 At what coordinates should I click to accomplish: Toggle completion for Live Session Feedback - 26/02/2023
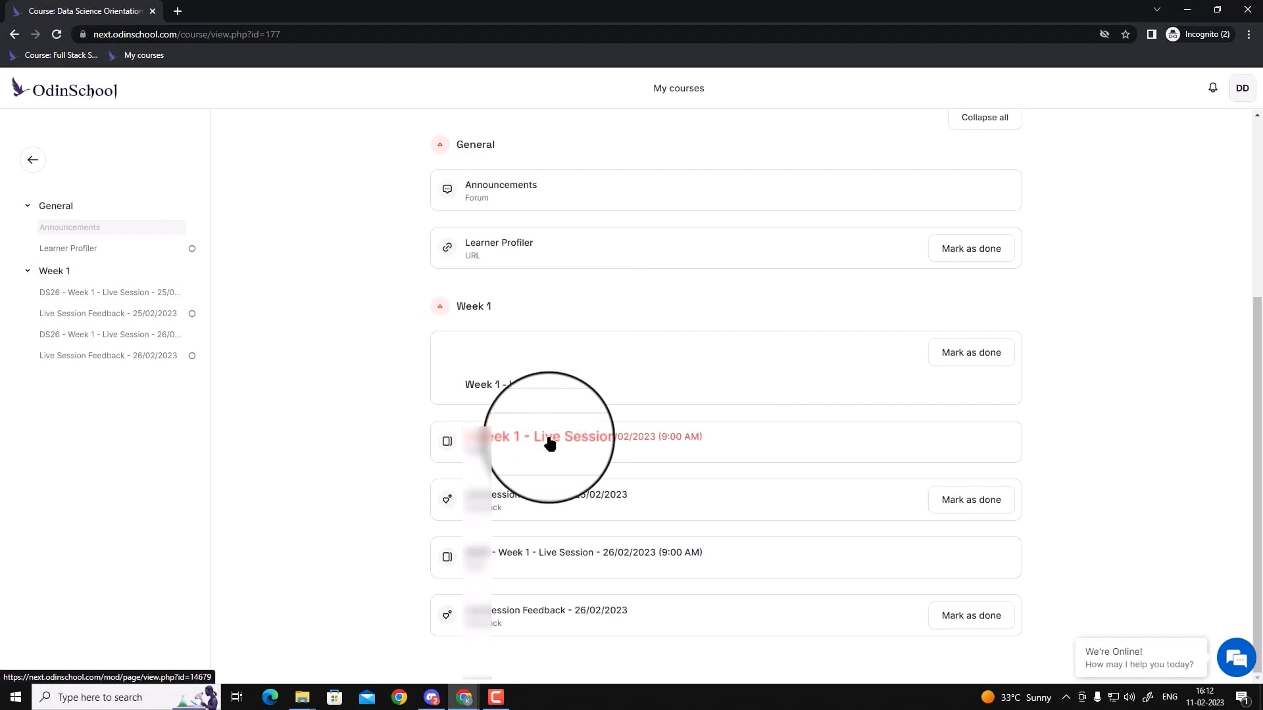(x=191, y=356)
